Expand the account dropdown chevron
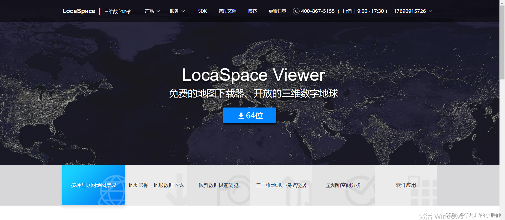This screenshot has height=220, width=505. (431, 11)
